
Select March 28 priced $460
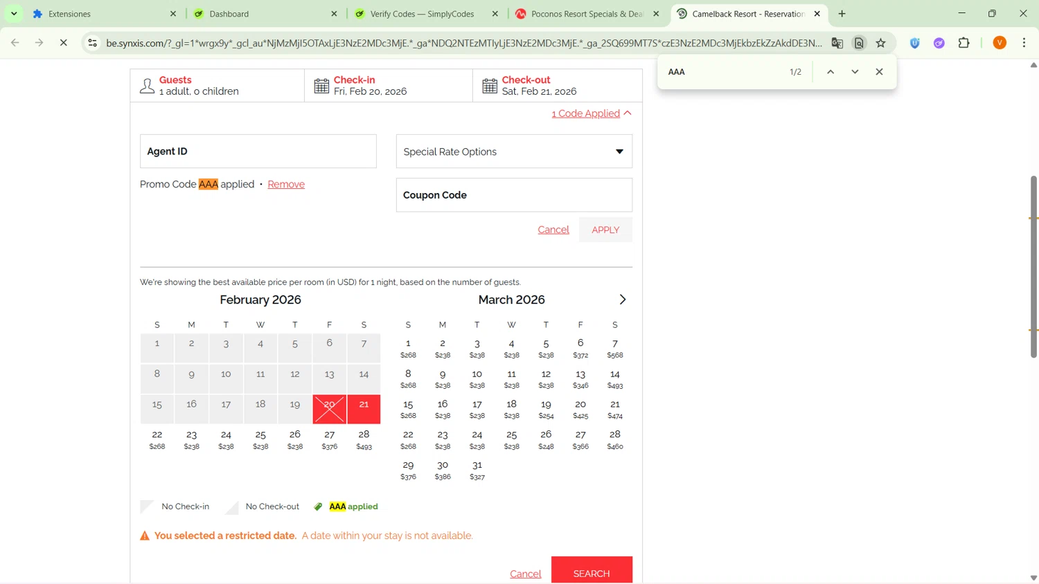coord(615,440)
